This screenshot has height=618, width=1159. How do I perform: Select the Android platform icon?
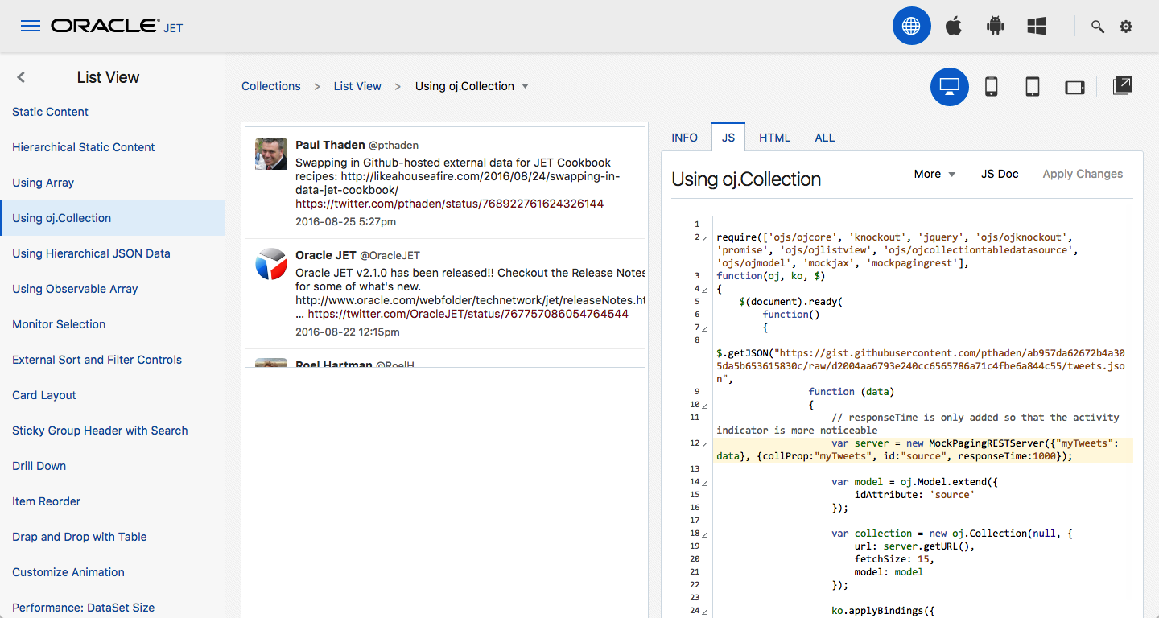tap(996, 27)
